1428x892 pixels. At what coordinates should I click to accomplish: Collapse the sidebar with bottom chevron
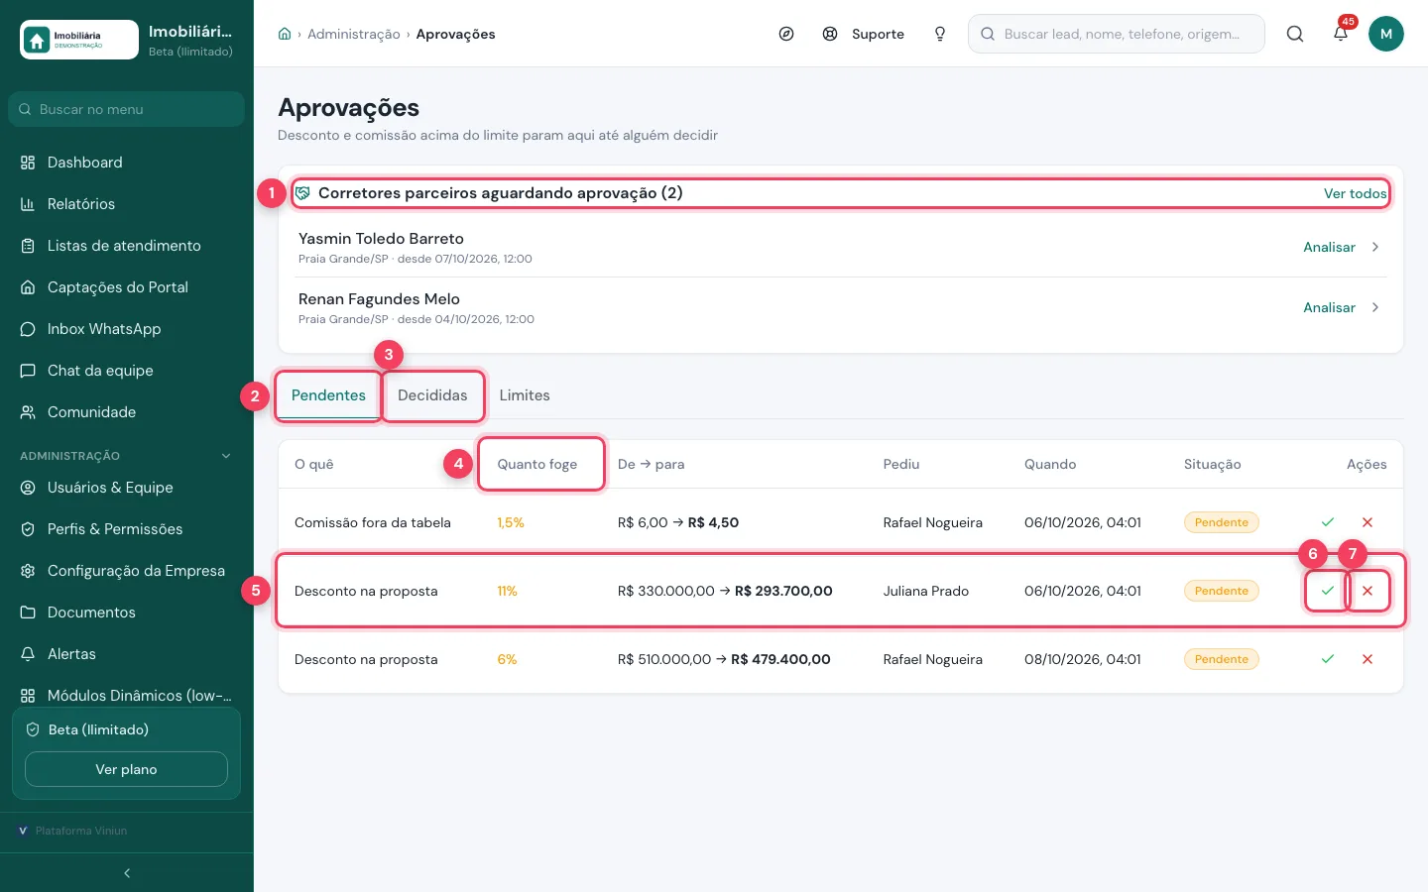pyautogui.click(x=127, y=873)
